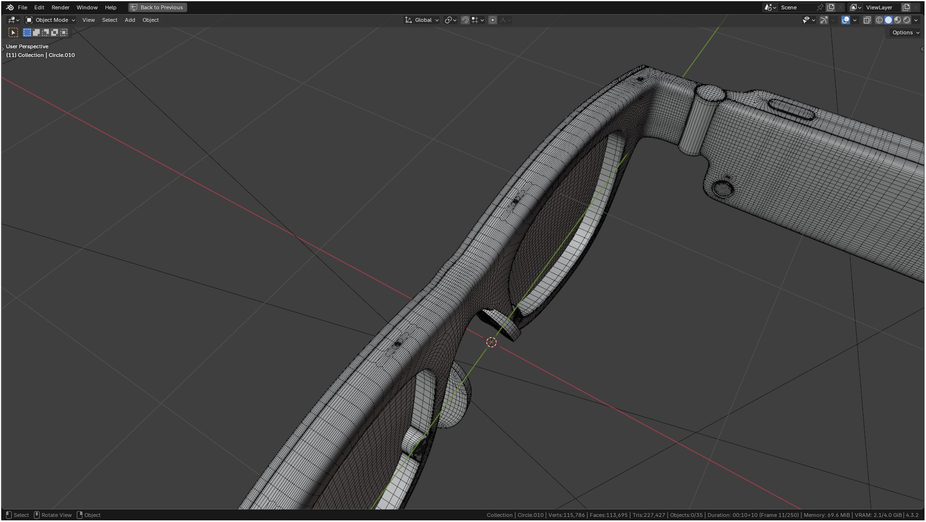Open the editor type selector
Screen dimensions: 926x522
click(13, 20)
